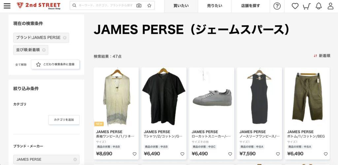Screen dimensions: 338x165
Task: Open the shopping cart
Action: [307, 6]
